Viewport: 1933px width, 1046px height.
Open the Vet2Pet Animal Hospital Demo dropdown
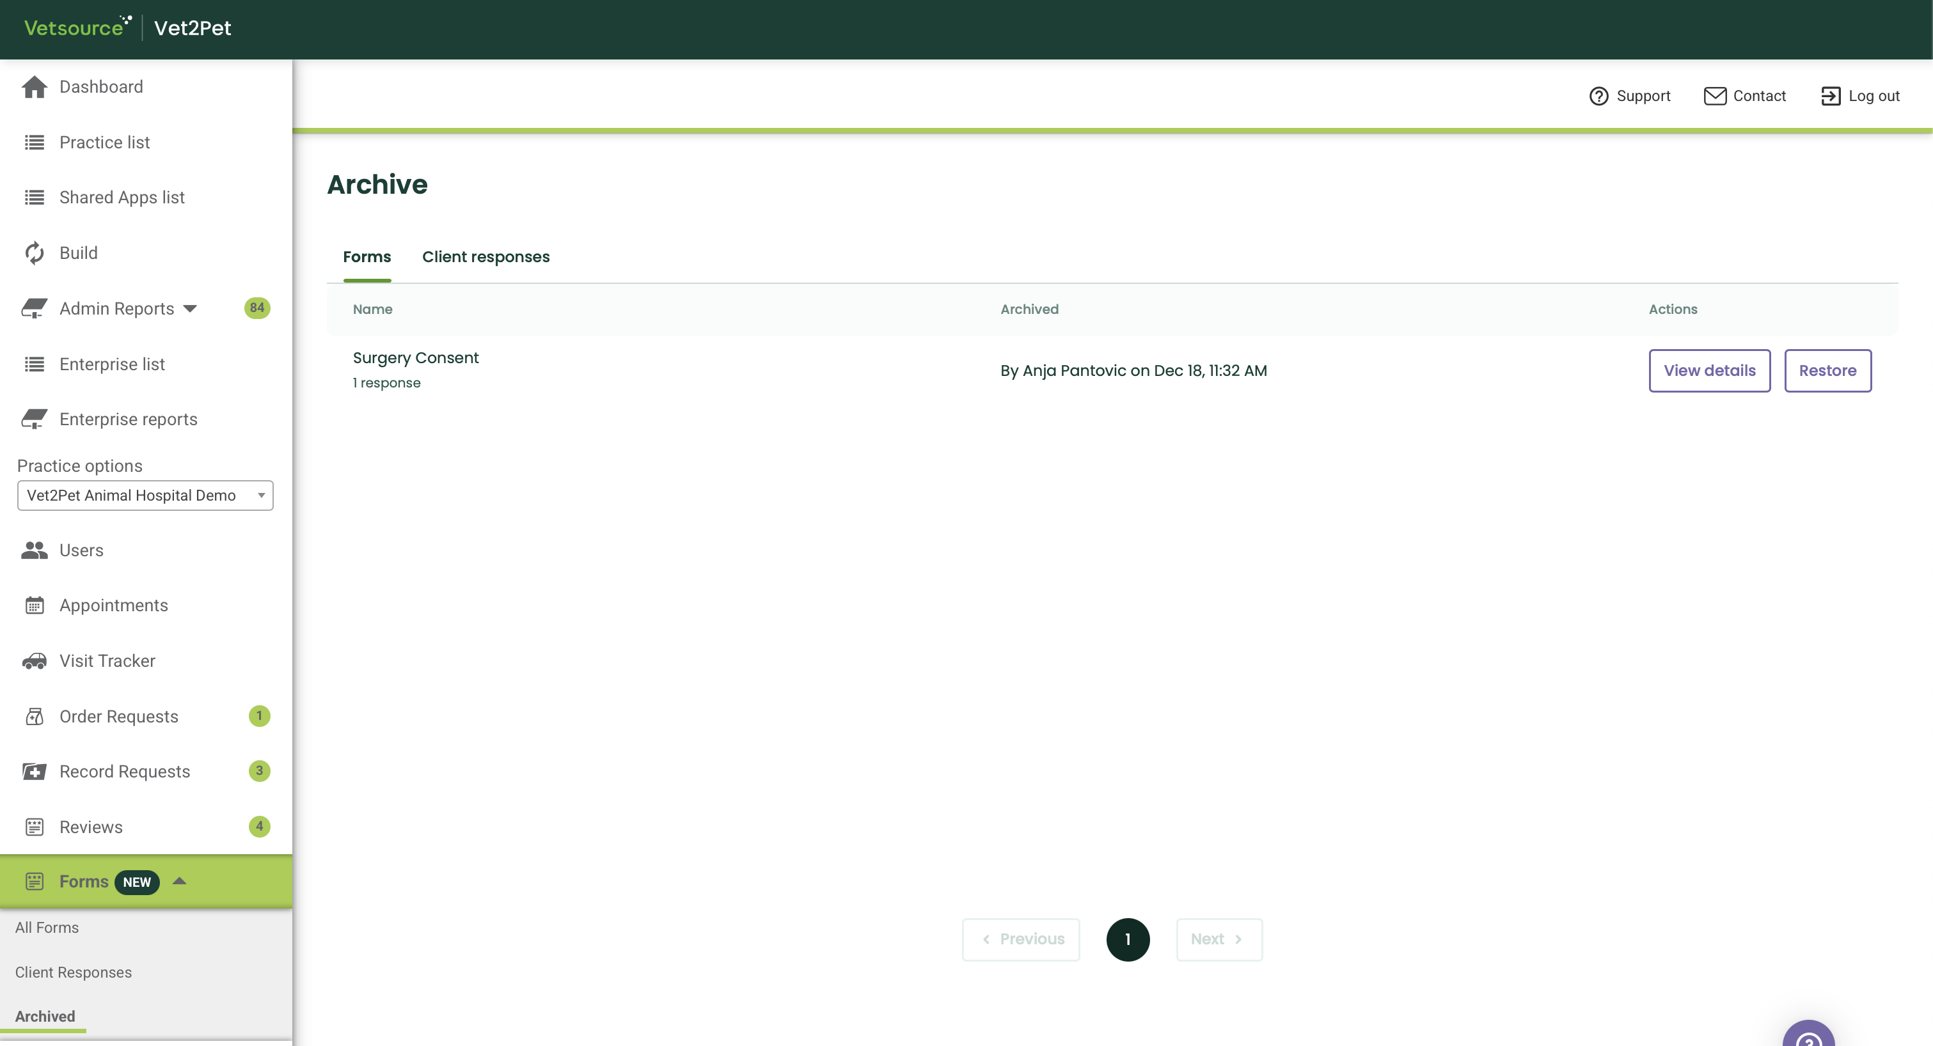coord(145,496)
